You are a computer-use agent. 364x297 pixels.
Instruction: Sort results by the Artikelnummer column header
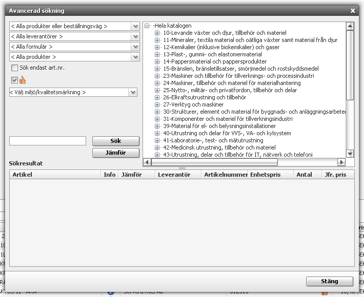click(225, 175)
